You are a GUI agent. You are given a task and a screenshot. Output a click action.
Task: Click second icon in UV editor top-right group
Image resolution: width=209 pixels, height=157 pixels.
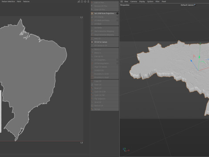tap(82, 1)
